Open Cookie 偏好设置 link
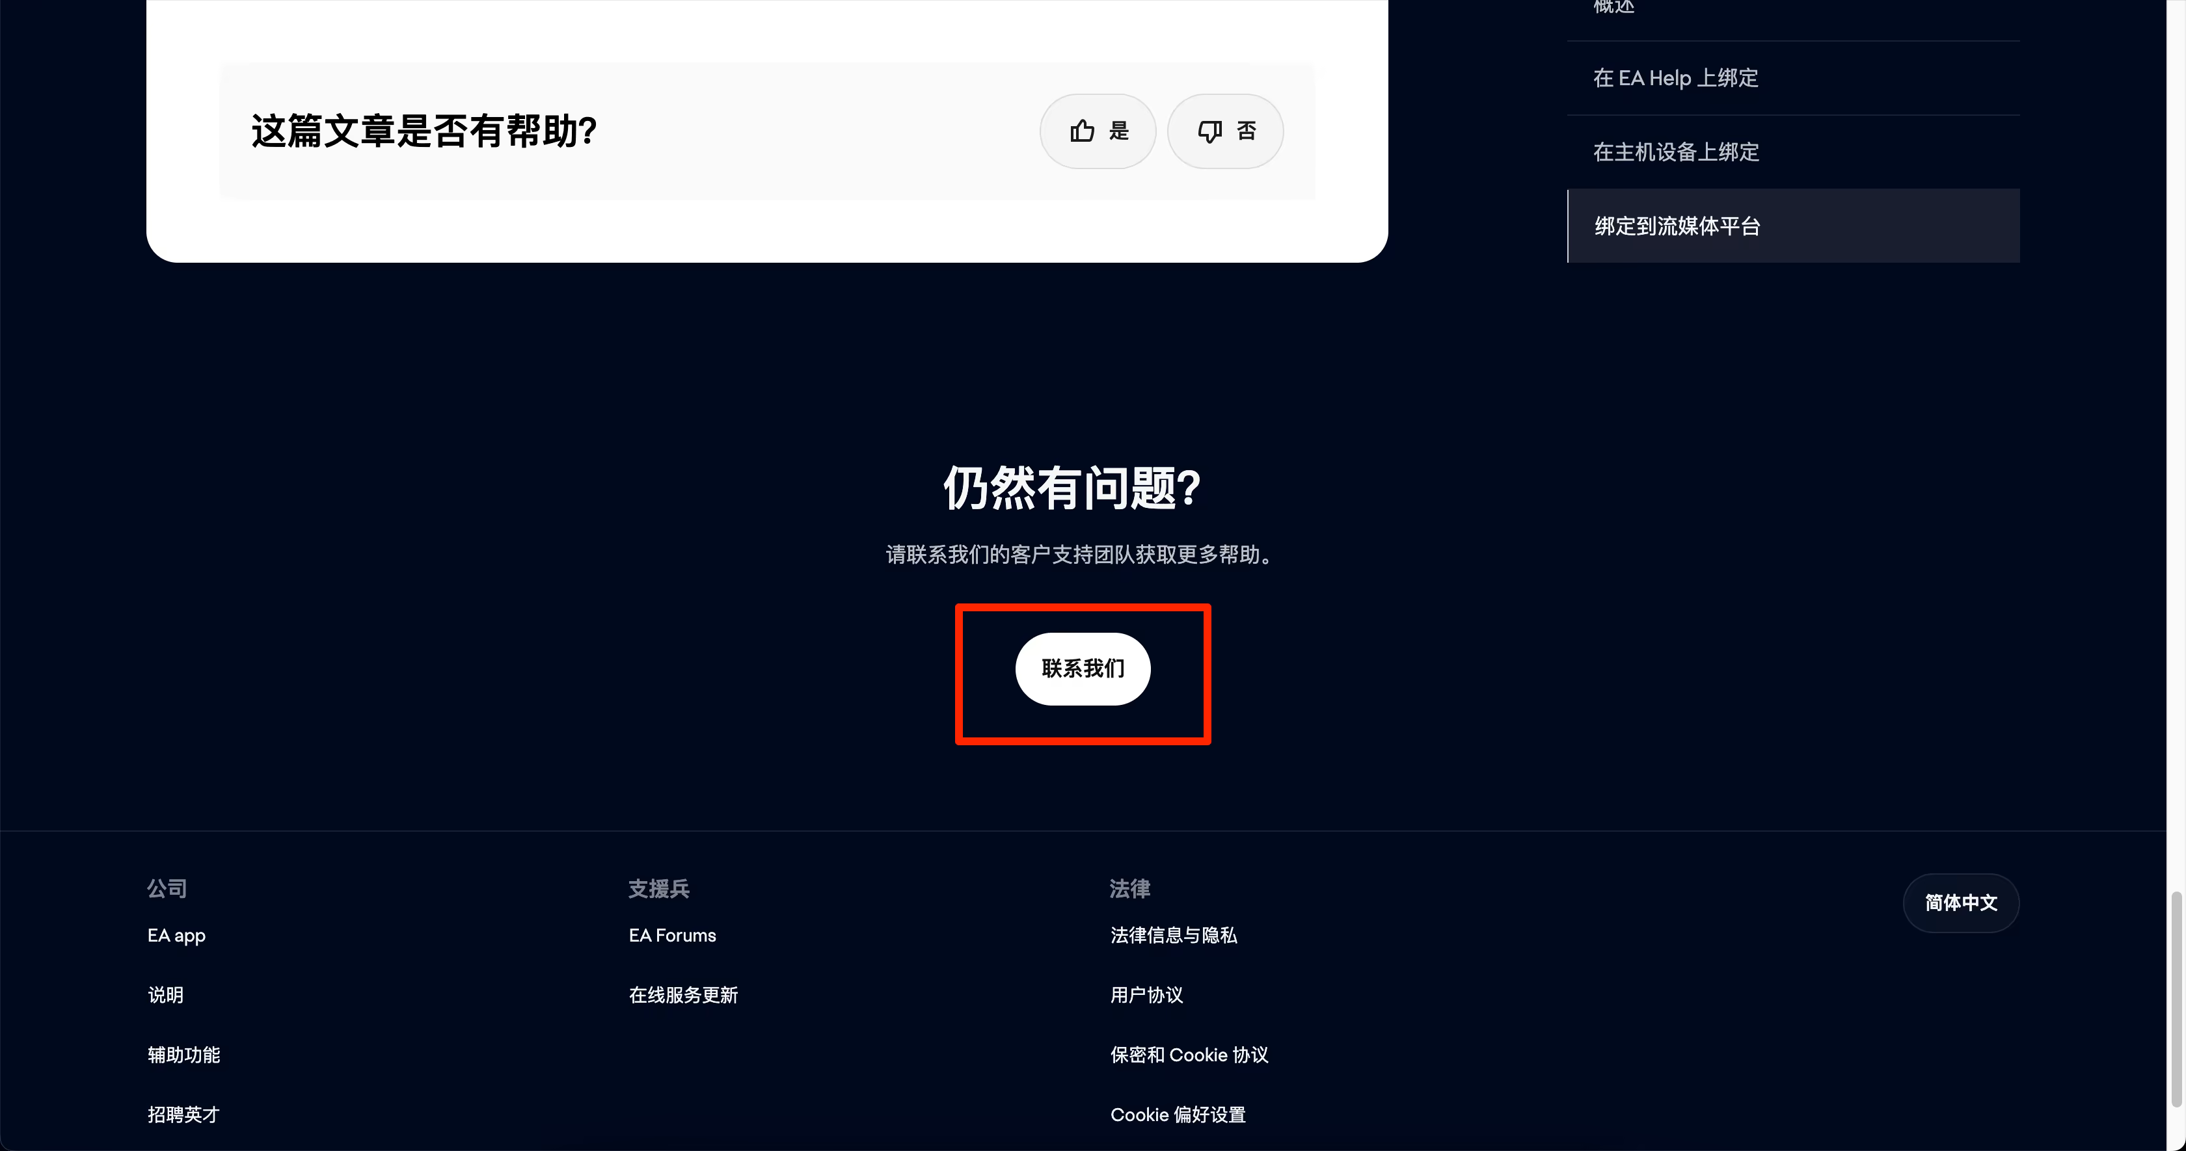Viewport: 2186px width, 1151px height. pyautogui.click(x=1178, y=1115)
